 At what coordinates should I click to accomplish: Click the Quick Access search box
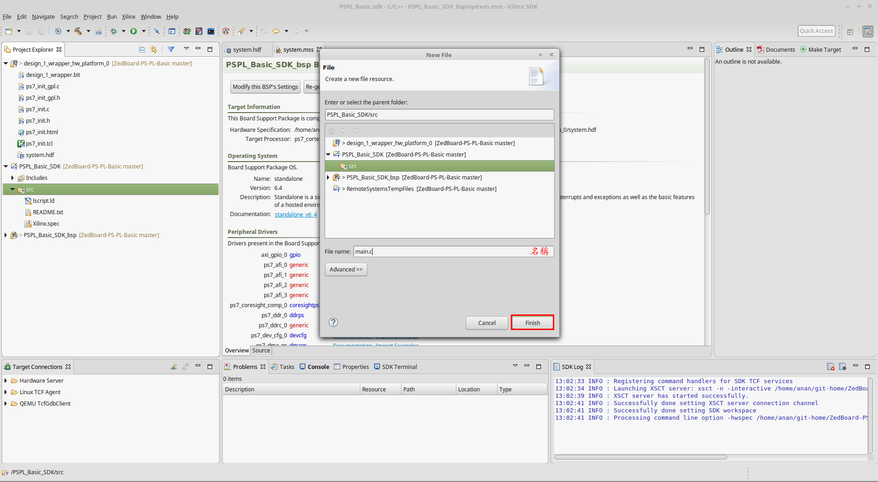[x=817, y=31]
